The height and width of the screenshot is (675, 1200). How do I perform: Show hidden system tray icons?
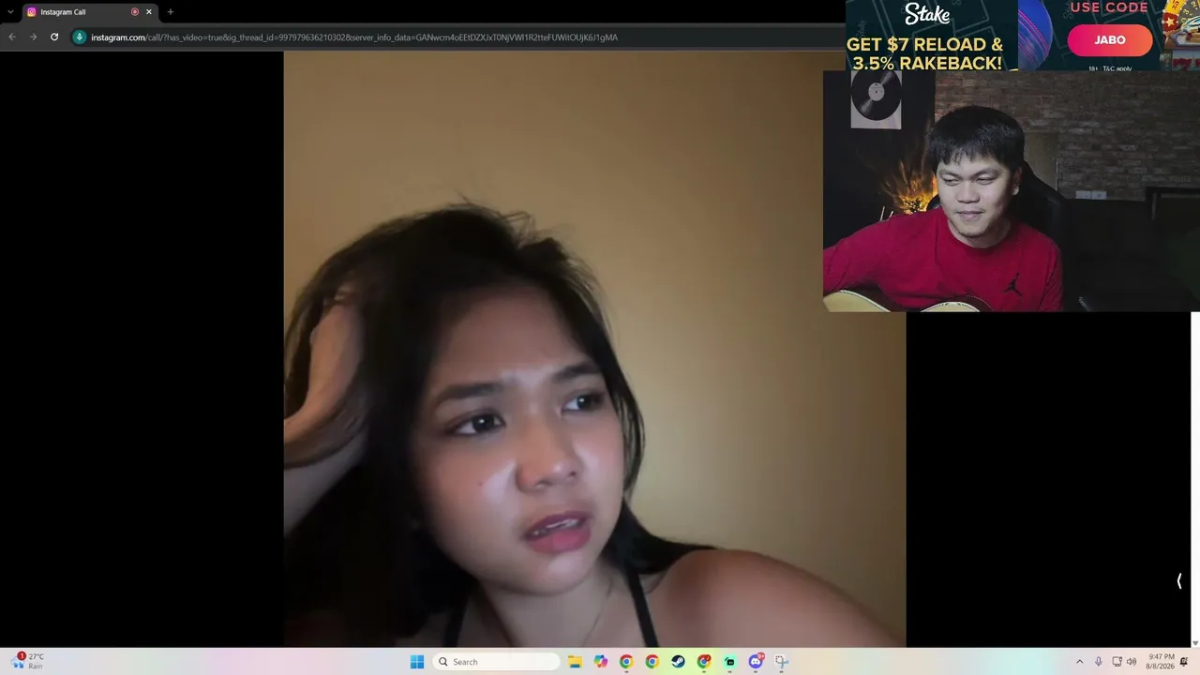tap(1079, 662)
